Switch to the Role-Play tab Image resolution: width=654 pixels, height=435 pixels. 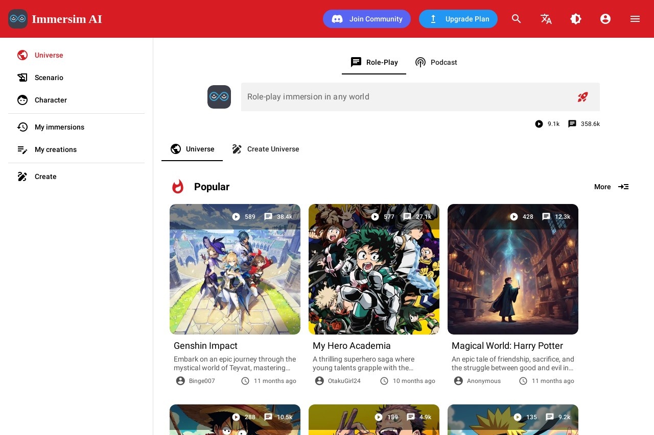374,62
